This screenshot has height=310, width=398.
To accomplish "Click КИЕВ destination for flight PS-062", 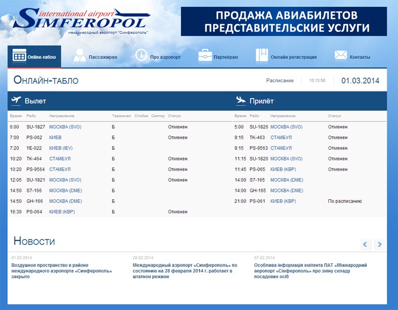I will (x=55, y=138).
